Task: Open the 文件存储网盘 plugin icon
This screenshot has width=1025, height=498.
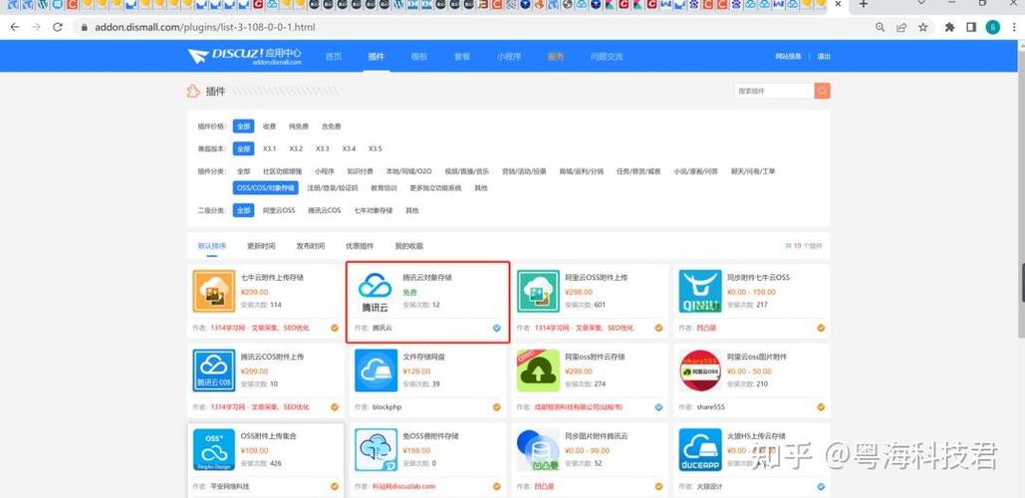Action: pyautogui.click(x=376, y=370)
